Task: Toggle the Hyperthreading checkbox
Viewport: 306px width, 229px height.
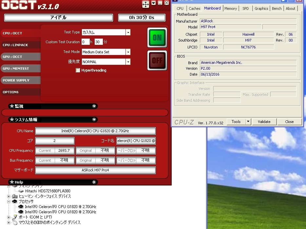Action: coord(78,70)
